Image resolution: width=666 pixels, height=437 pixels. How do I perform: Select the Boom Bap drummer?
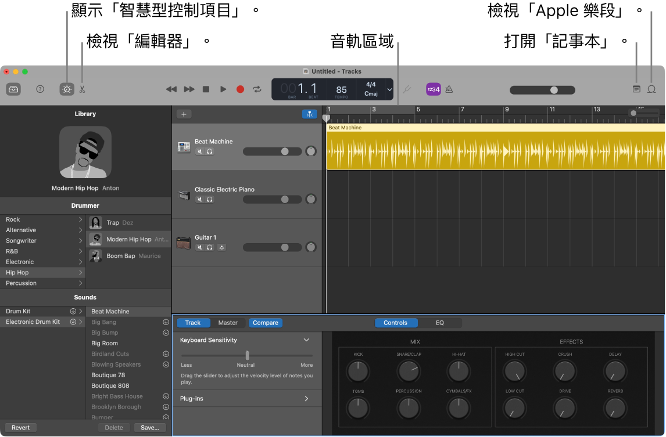tap(120, 256)
